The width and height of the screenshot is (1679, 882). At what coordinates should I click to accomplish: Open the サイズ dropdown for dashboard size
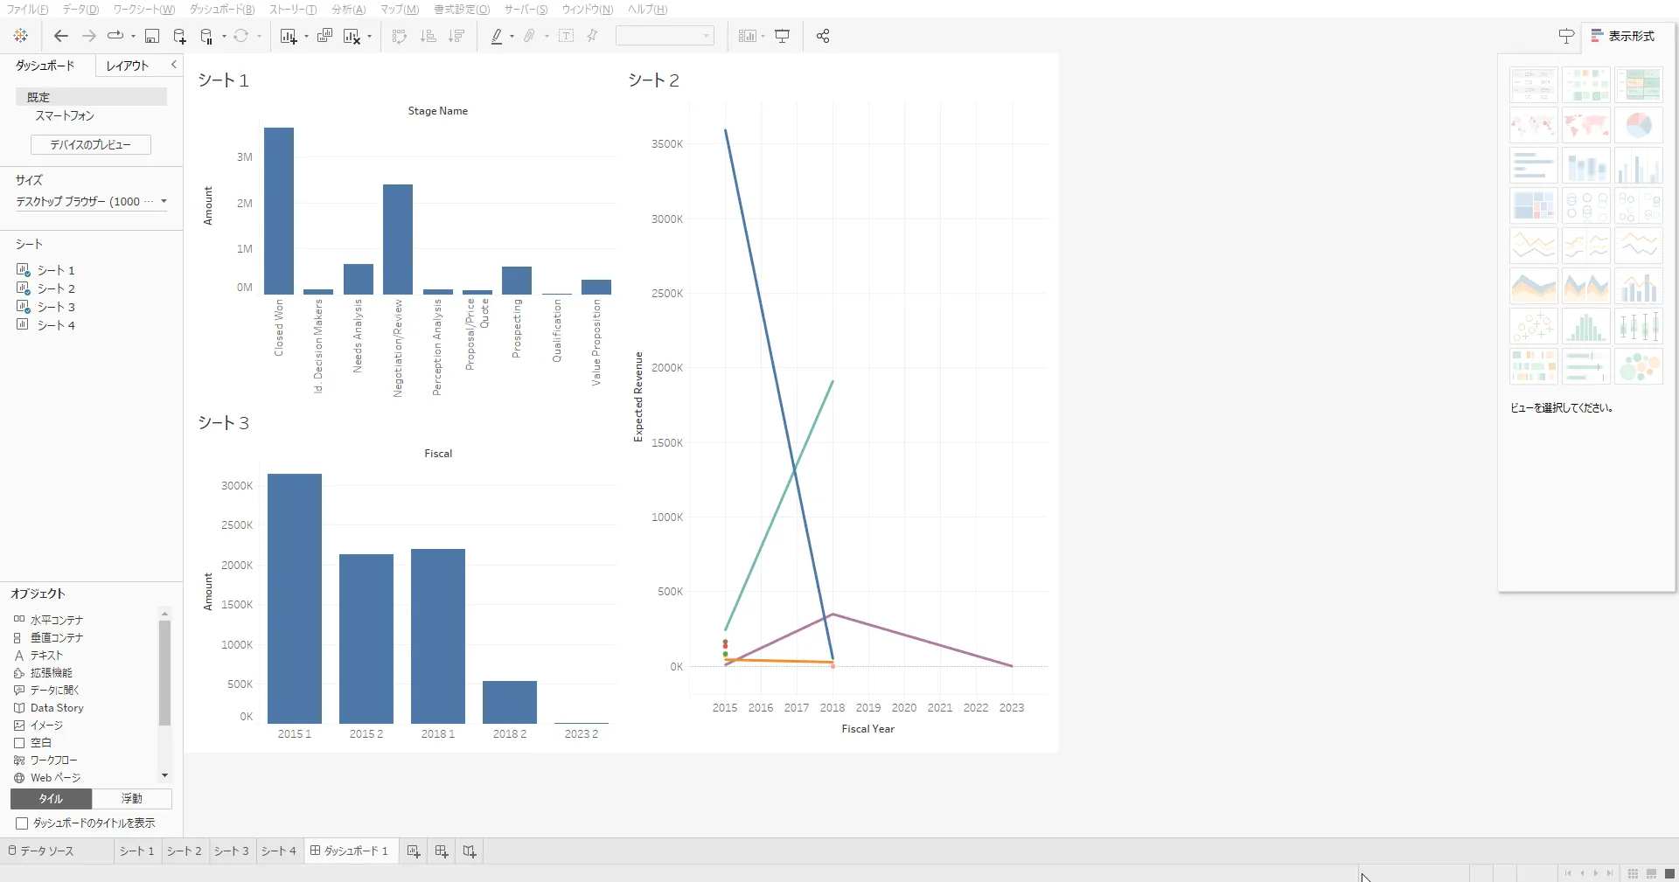(90, 202)
